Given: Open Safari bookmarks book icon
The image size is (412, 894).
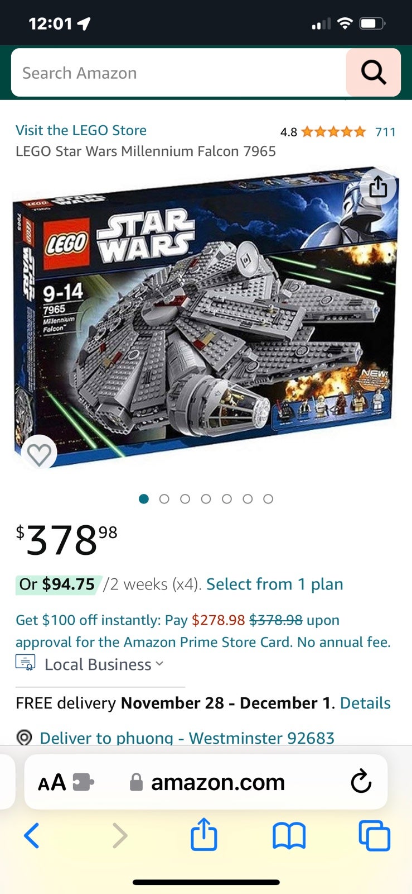Looking at the screenshot, I should [x=289, y=836].
